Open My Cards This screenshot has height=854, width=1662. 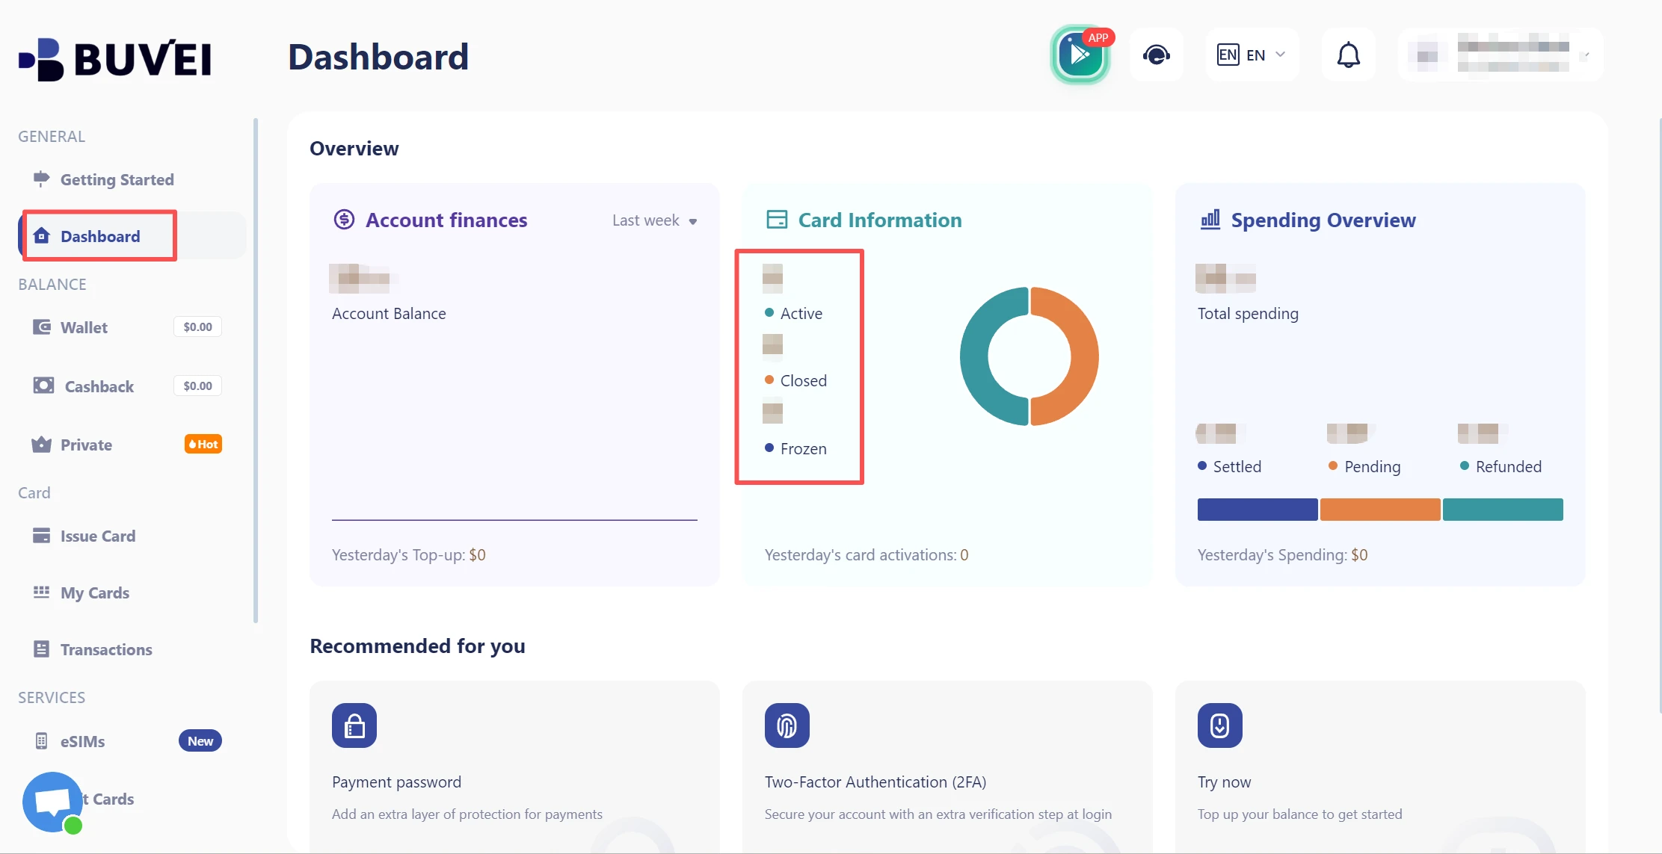95,593
